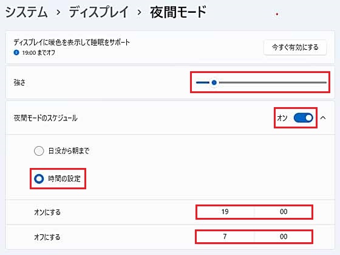Screen dimensions: 340x255
Task: Open the オンにする hour field showing 19
Action: click(x=225, y=212)
